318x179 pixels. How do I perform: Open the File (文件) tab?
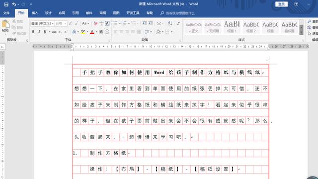tap(6, 13)
